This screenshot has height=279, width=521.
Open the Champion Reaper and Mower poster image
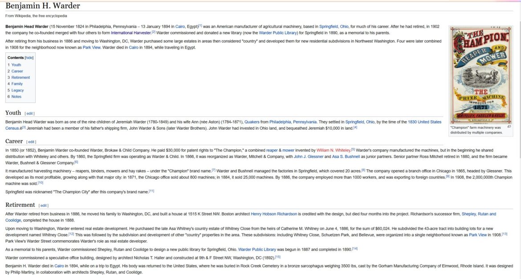(480, 75)
